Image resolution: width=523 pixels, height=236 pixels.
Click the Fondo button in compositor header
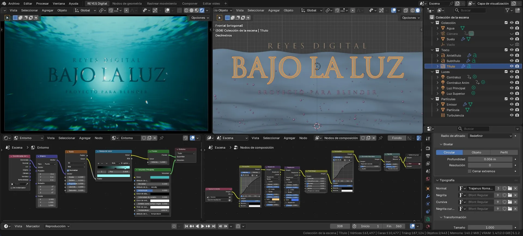pyautogui.click(x=397, y=138)
